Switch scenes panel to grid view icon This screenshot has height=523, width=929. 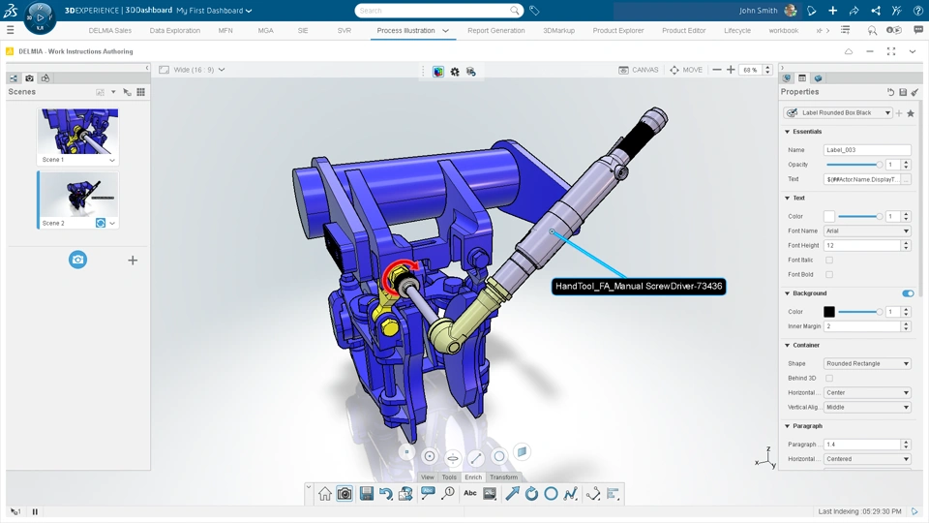point(141,92)
